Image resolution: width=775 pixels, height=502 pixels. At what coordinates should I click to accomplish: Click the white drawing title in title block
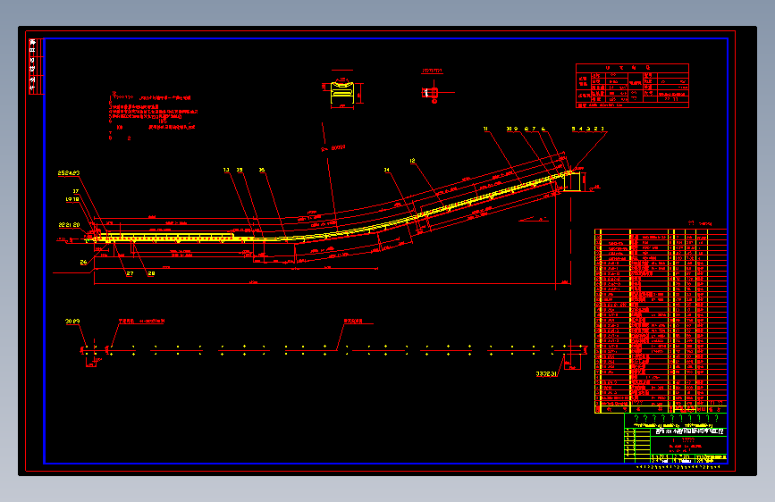coord(690,431)
